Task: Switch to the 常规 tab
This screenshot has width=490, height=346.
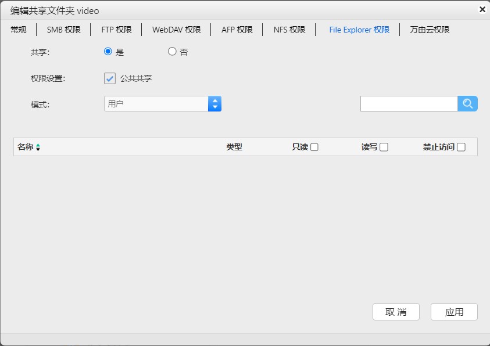Action: [19, 30]
